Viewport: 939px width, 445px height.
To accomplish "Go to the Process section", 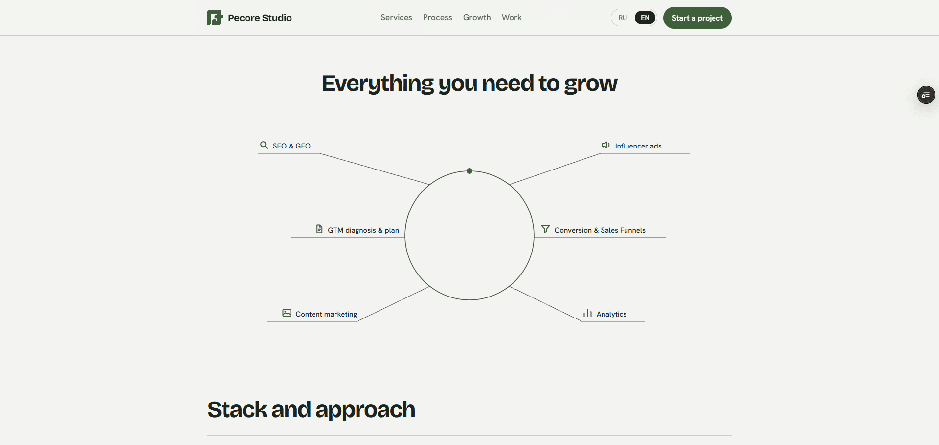I will coord(437,17).
